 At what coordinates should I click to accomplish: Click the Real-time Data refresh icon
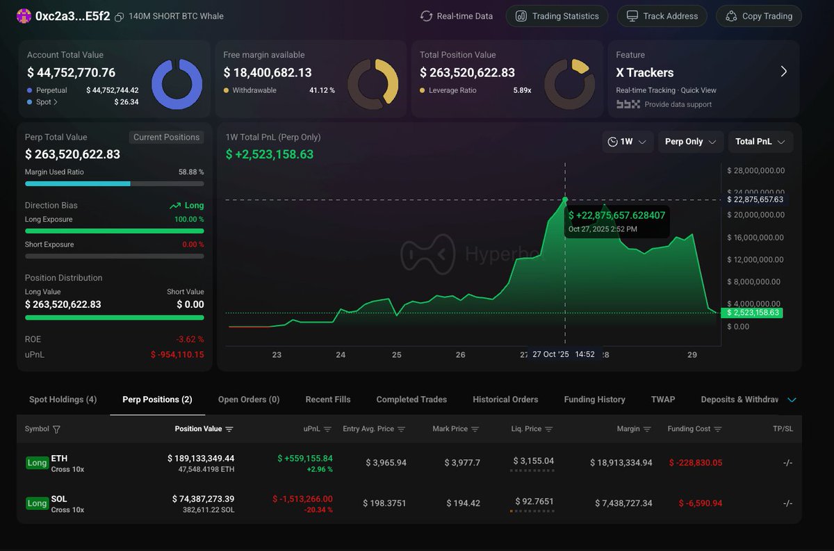tap(427, 16)
